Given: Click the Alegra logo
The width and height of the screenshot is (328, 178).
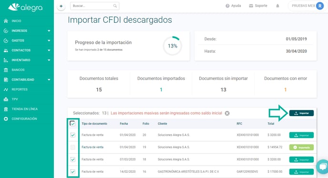Looking at the screenshot, I should click(25, 8).
